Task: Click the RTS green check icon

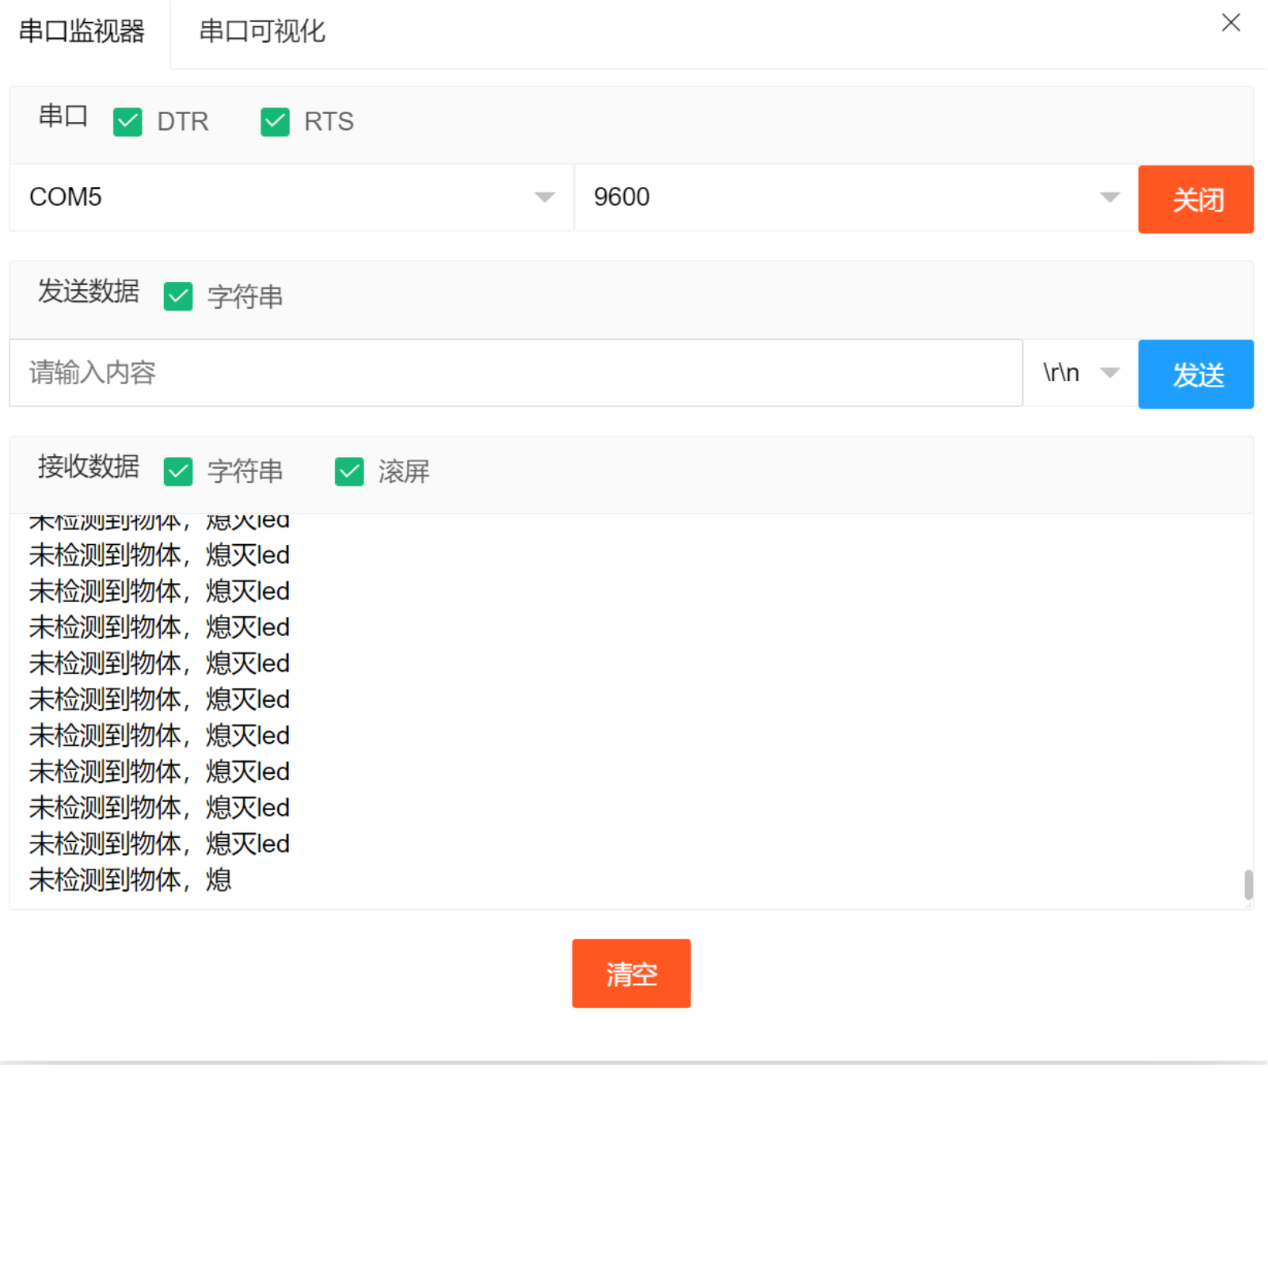Action: pyautogui.click(x=274, y=122)
